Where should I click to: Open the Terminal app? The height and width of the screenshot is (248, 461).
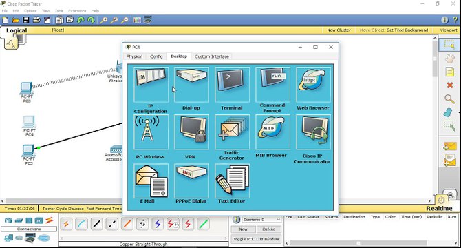click(x=232, y=85)
